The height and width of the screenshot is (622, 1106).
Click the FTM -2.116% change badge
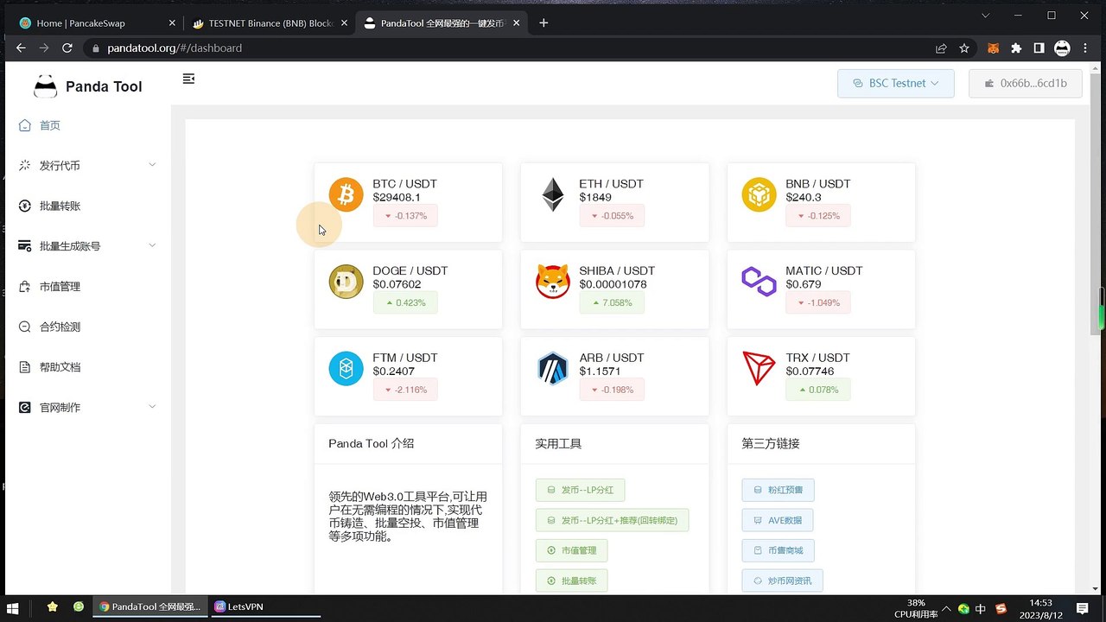point(405,390)
